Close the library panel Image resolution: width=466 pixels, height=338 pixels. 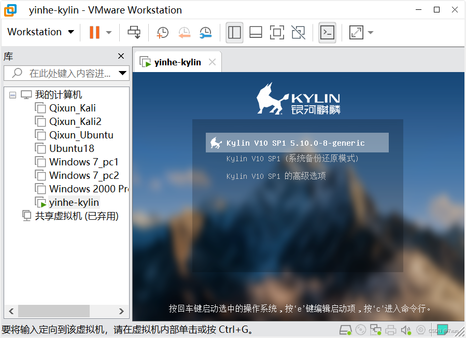[x=121, y=56]
